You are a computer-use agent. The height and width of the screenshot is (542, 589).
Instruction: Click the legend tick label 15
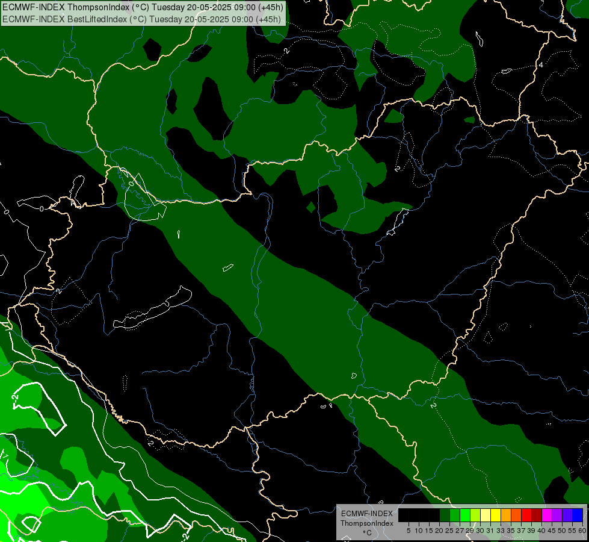click(x=429, y=531)
